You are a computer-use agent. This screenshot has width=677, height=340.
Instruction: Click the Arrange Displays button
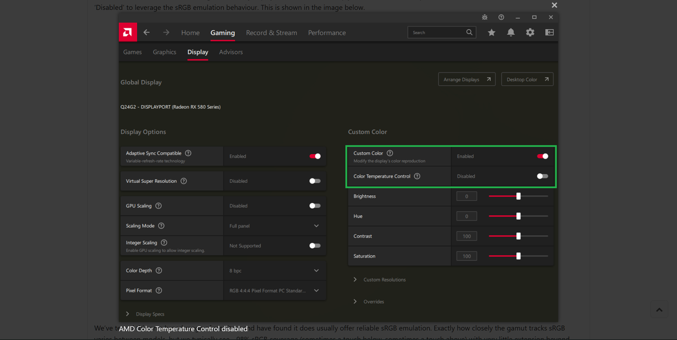tap(466, 79)
